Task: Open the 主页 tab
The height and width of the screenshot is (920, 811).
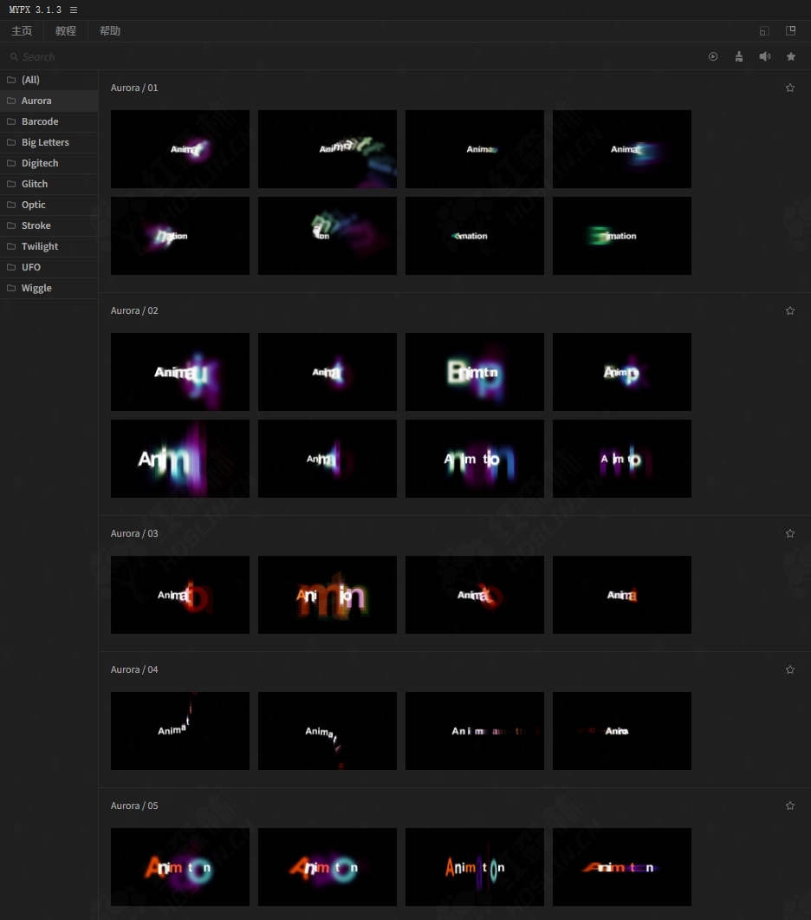Action: tap(22, 31)
